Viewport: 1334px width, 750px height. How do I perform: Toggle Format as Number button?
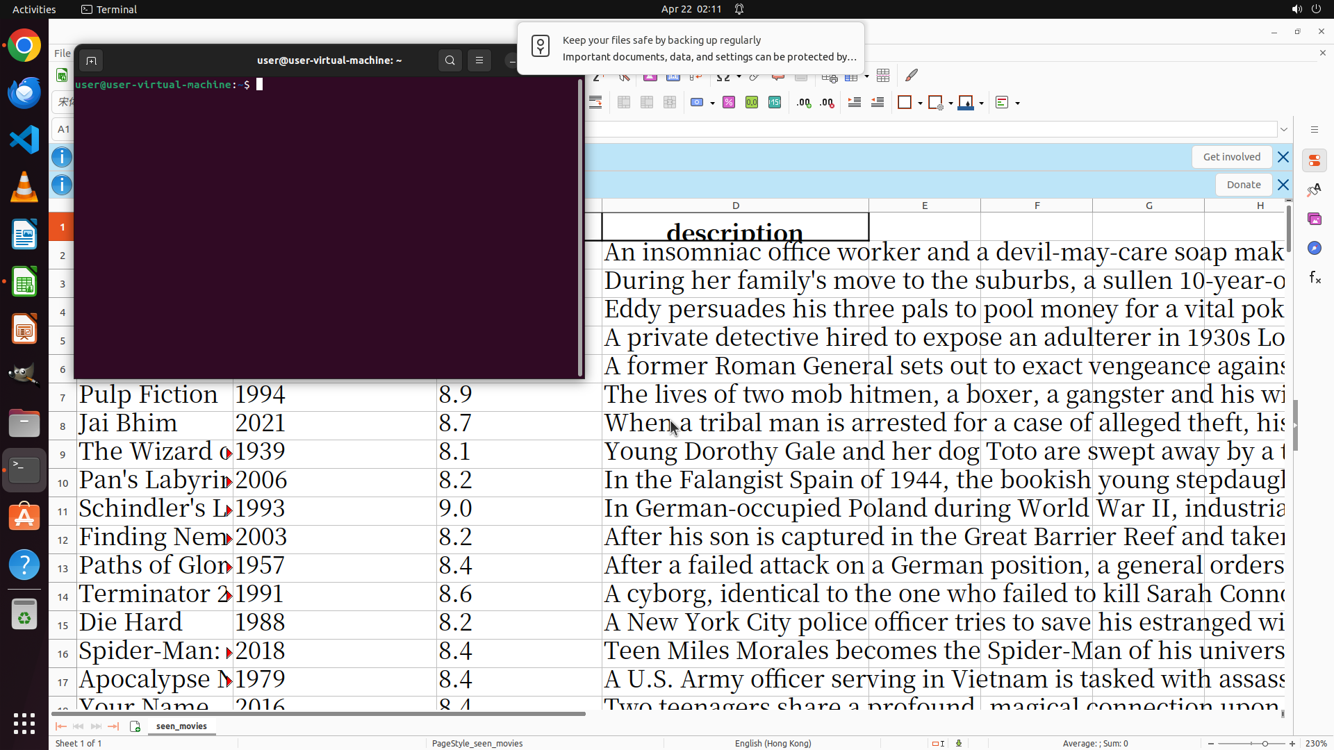pos(752,103)
